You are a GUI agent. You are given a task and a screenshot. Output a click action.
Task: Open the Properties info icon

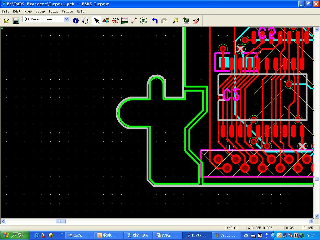76,21
